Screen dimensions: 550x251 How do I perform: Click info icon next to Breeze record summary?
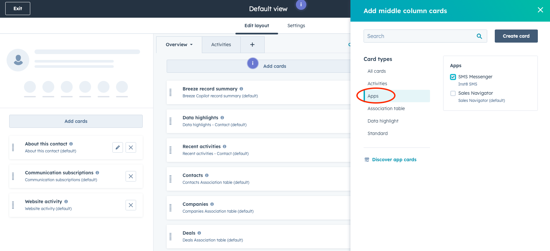coord(241,89)
